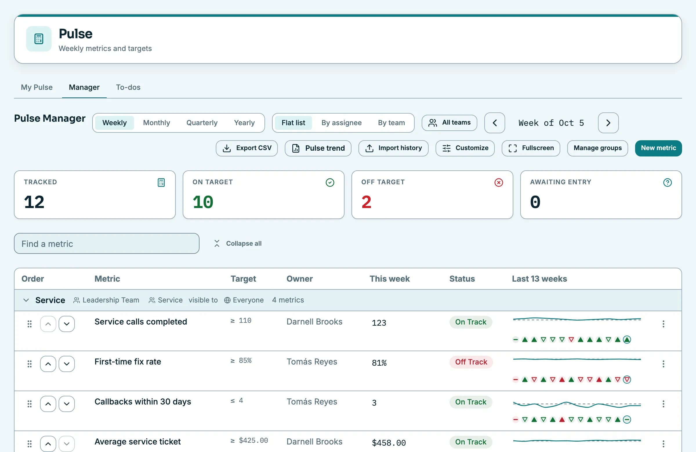Go to previous week arrow

click(x=494, y=123)
